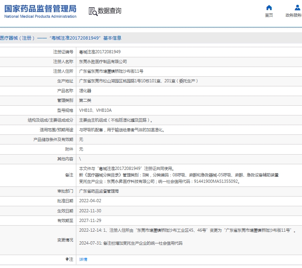Click the 适用范围/预期用途 label
Image resolution: width=302 pixels, height=268 pixels.
pyautogui.click(x=57, y=130)
